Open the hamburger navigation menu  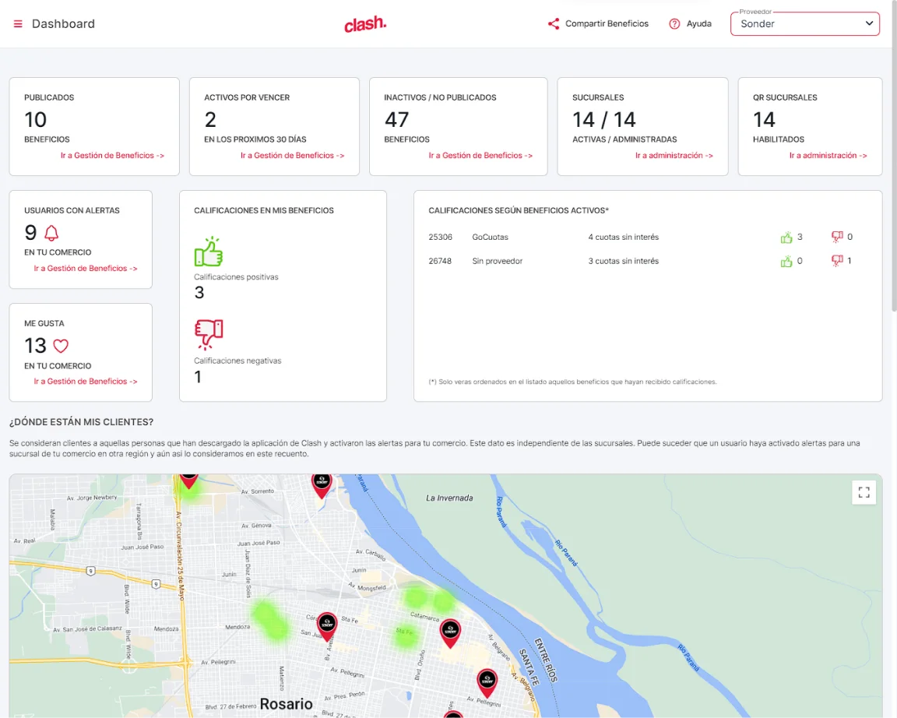coord(18,24)
